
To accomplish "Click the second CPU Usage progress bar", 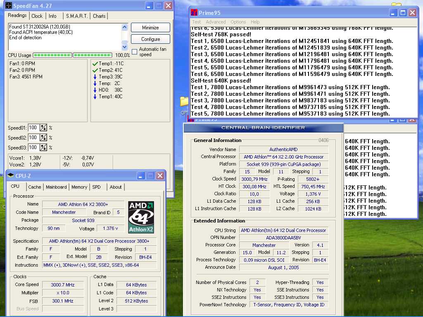I will 93,55.
